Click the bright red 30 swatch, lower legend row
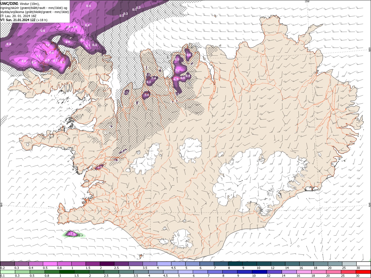This screenshot has height=278, width=371. 363,272
